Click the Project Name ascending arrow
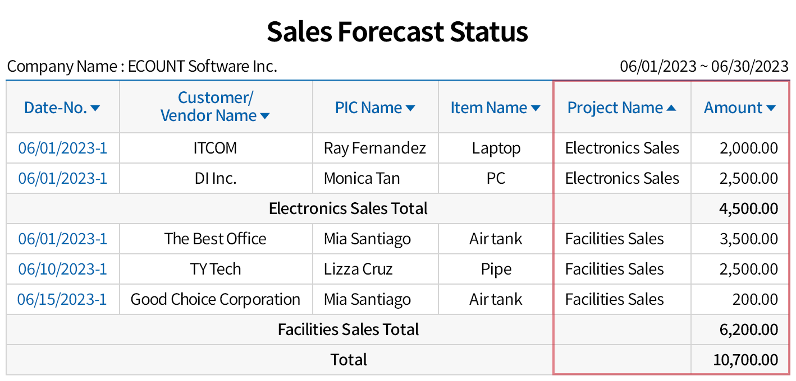Viewport: 796px width, 381px height. point(671,108)
